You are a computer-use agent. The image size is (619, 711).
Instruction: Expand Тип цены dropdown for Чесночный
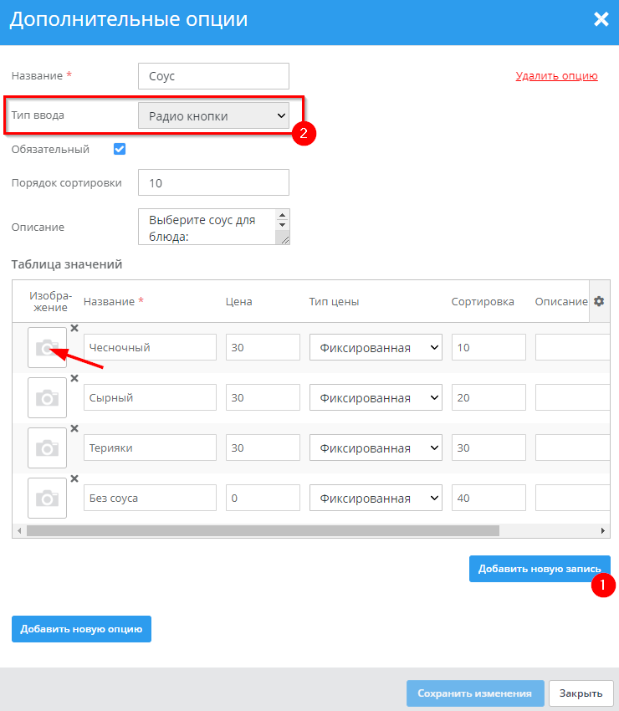[376, 347]
